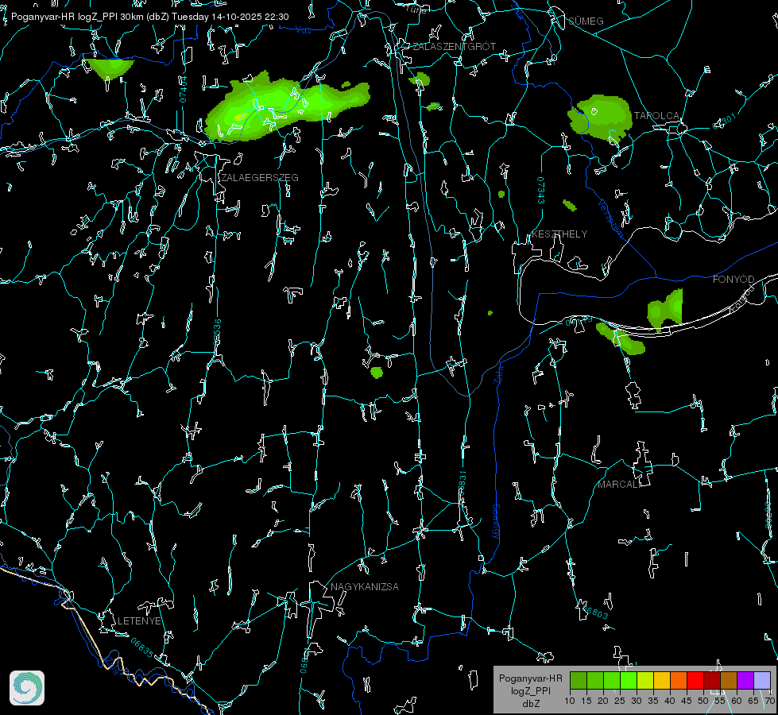Click the LETENYE city label
The image size is (778, 715).
tap(139, 620)
